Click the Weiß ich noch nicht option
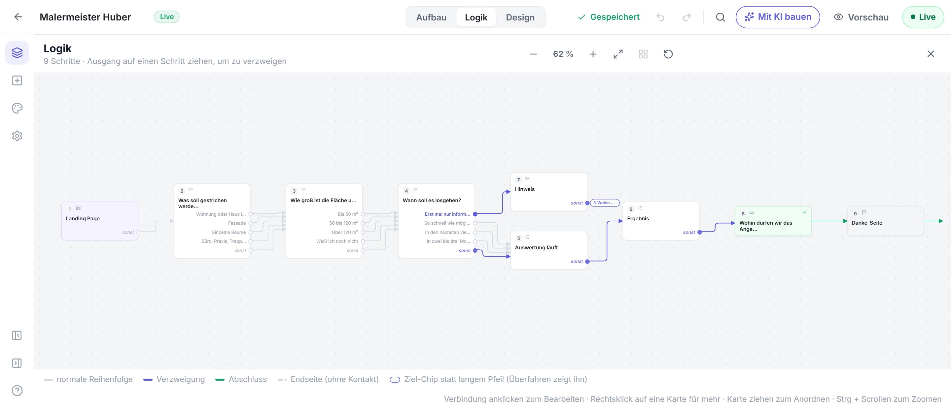Screen dimensions: 951x409 pos(337,241)
